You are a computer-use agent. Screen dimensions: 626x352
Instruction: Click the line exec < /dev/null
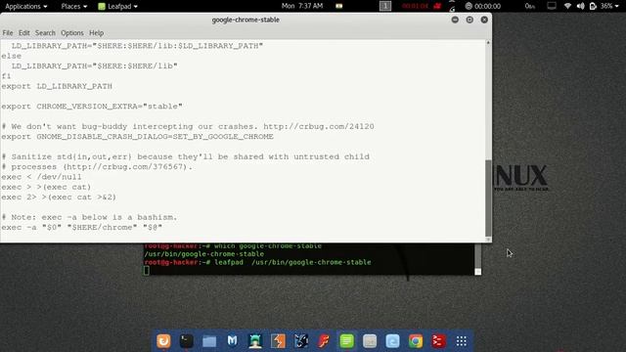pyautogui.click(x=41, y=177)
